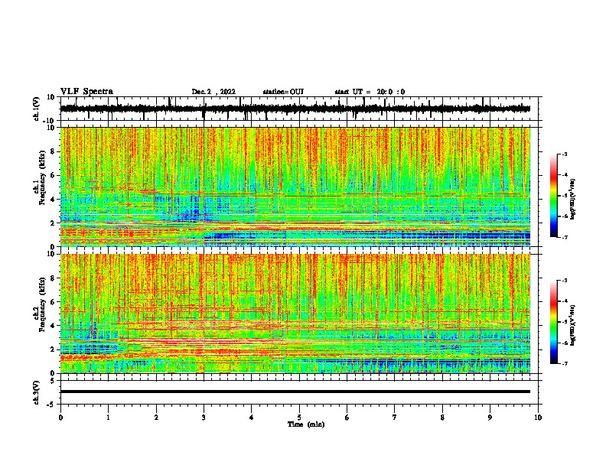Click the "station=OUI" label
Screen dimensions: 606x468
click(x=283, y=92)
